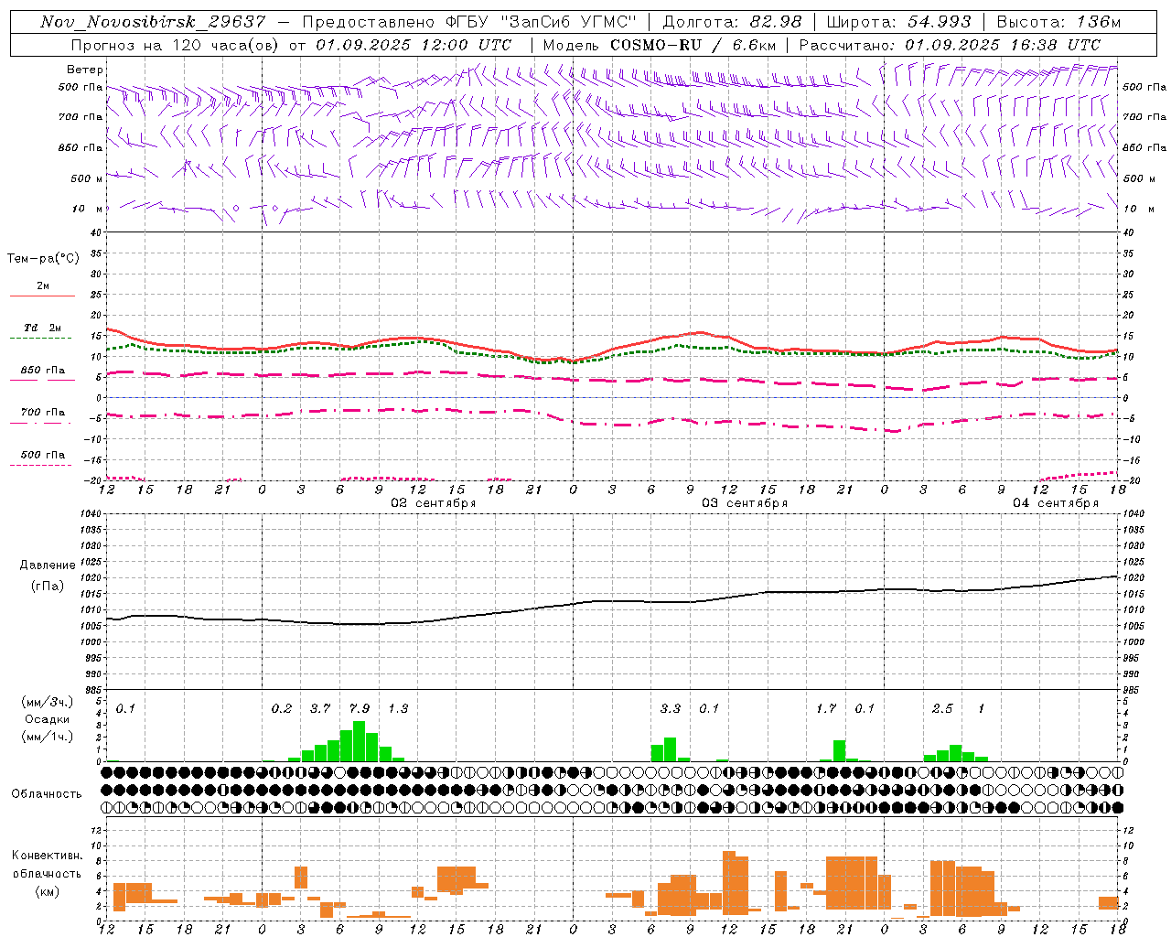The height and width of the screenshot is (937, 1171).
Task: Click the precipitation value 3.7
Action: pos(320,709)
